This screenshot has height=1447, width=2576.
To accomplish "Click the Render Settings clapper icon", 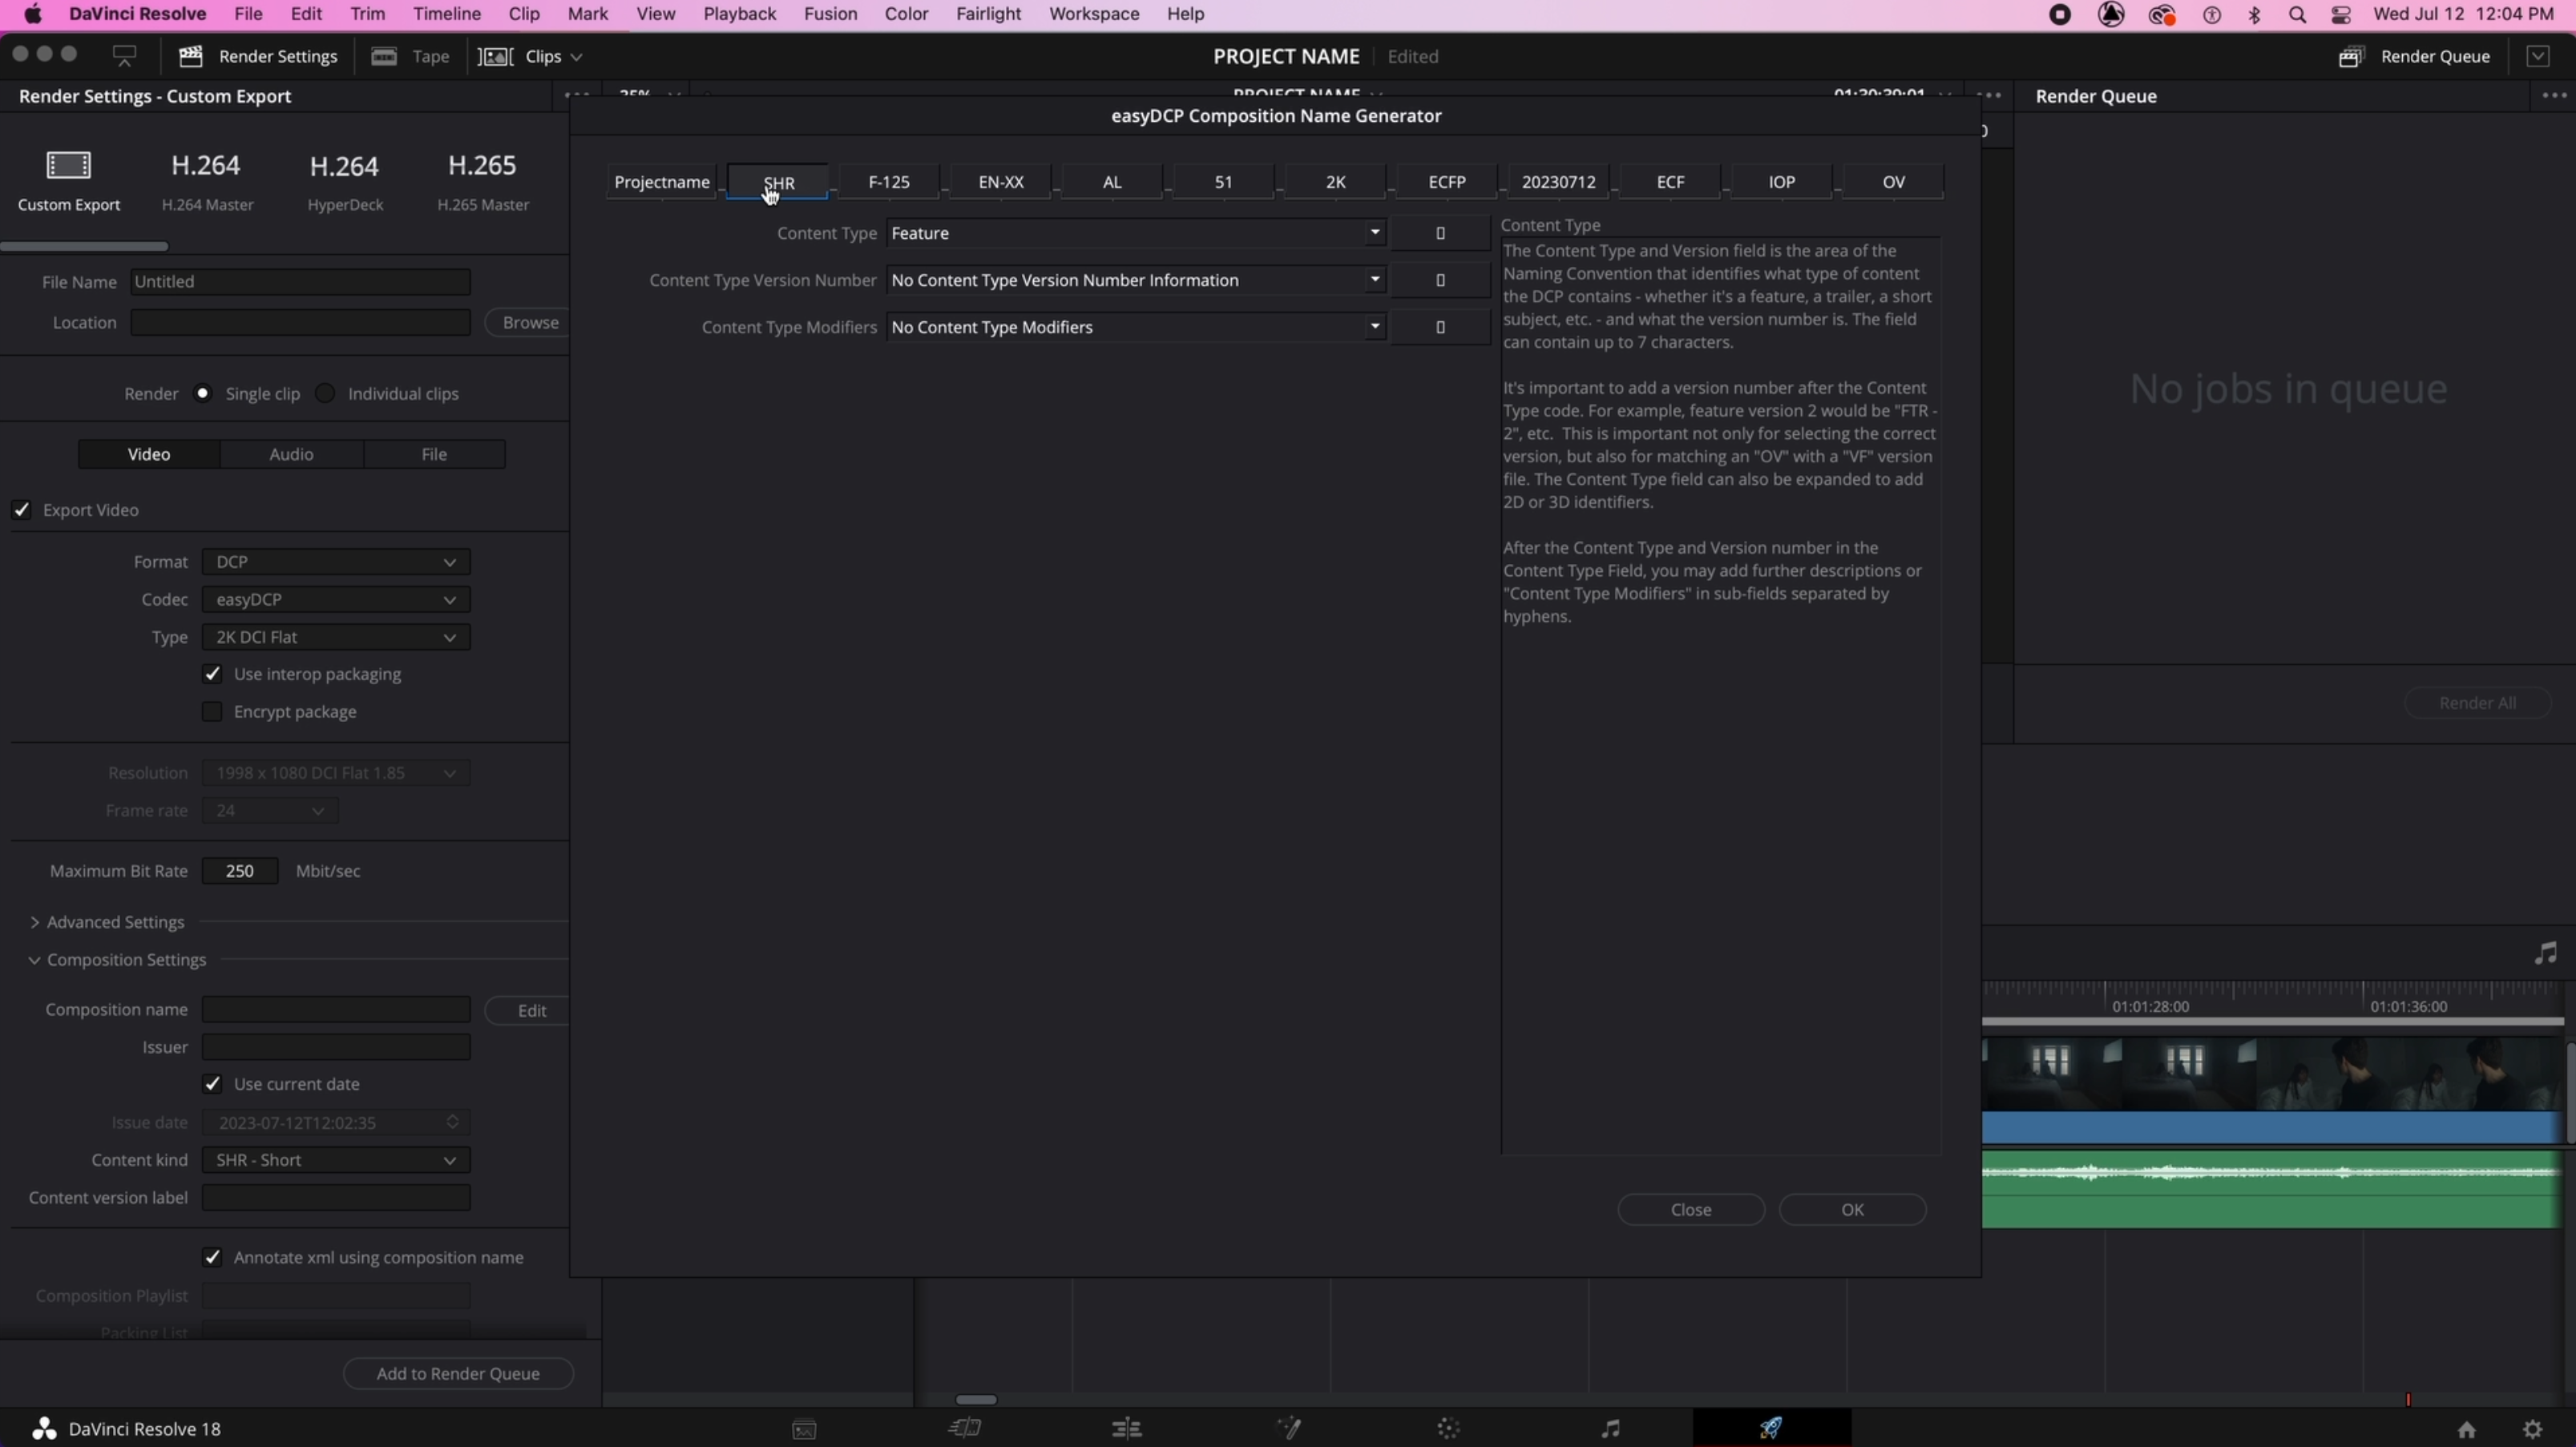I will click(190, 56).
